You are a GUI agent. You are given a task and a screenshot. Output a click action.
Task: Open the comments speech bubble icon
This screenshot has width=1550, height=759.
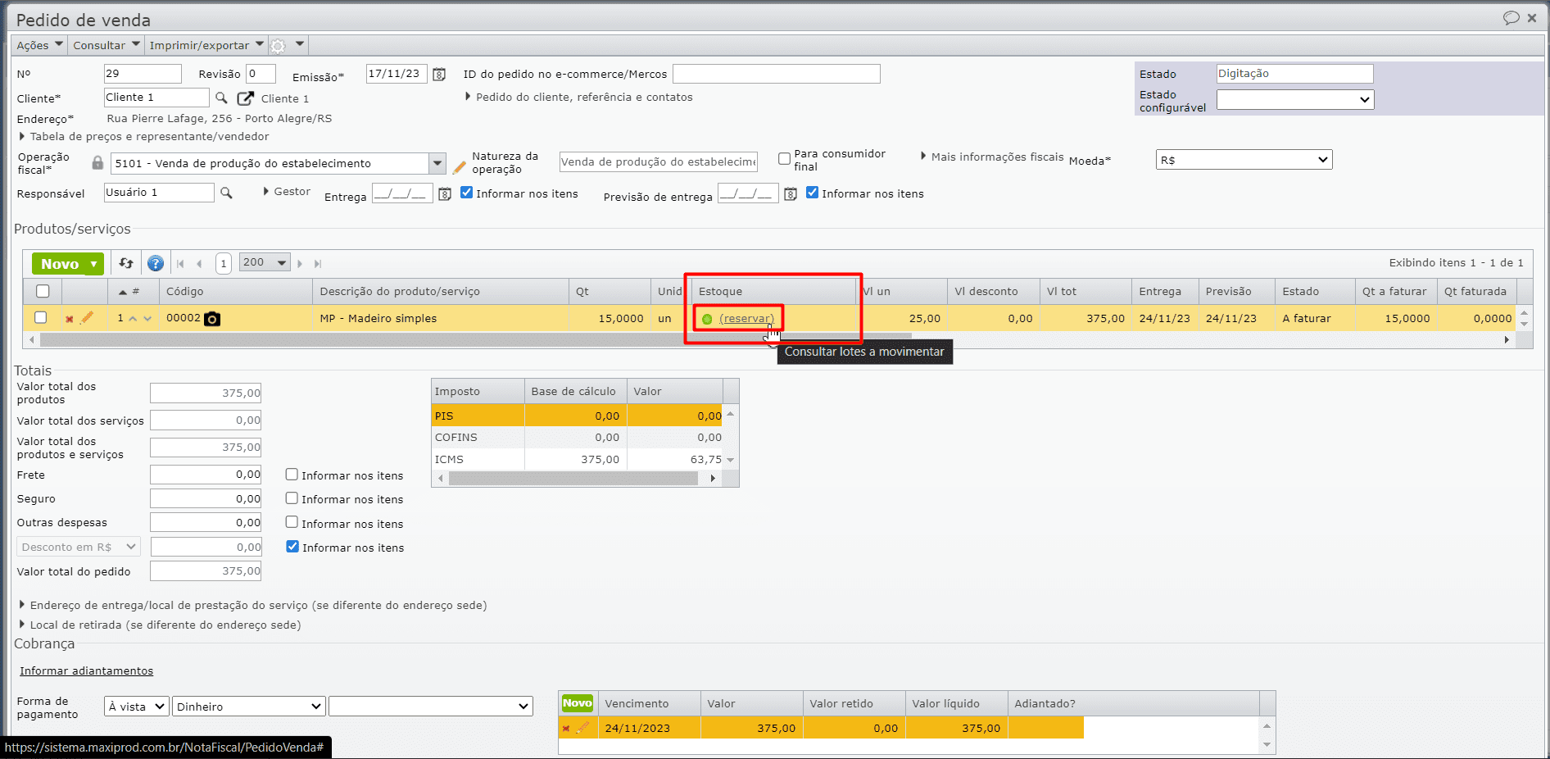coord(1511,18)
